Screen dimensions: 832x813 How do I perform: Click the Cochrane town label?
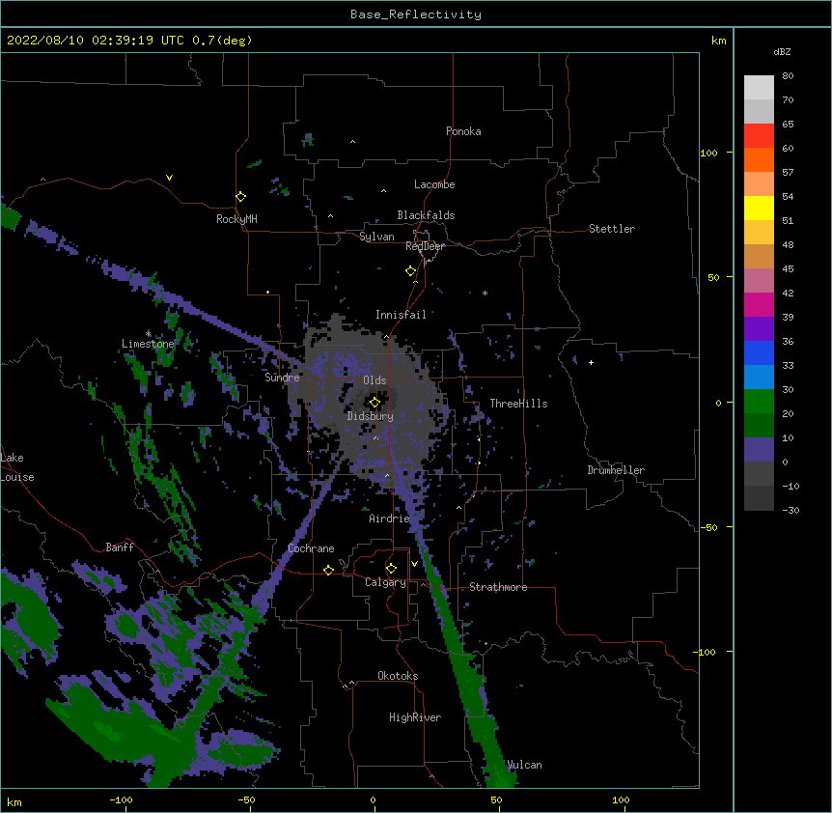click(311, 548)
